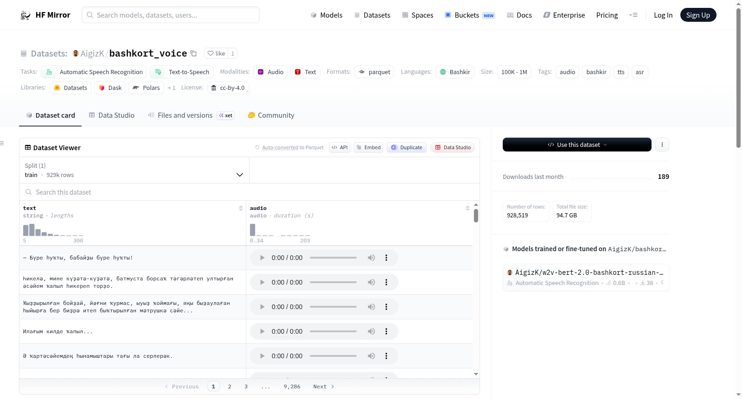Go to the Community tab

[271, 115]
